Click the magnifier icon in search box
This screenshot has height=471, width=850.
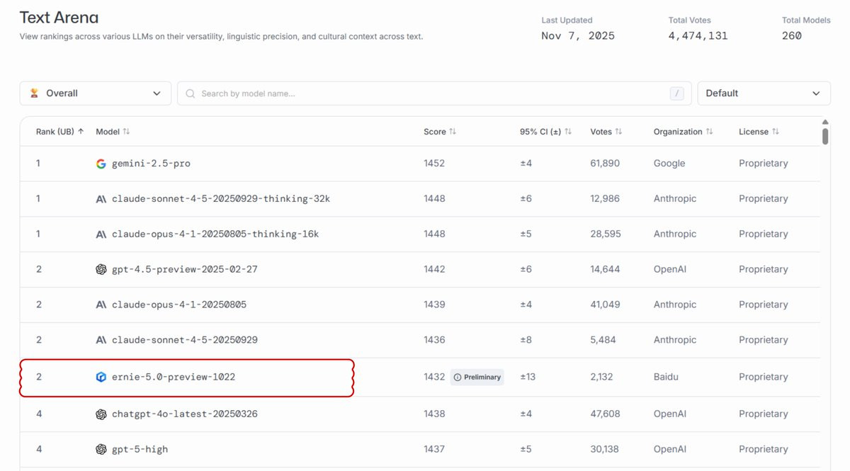(x=190, y=93)
